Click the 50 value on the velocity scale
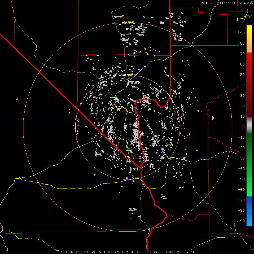Viewport: 254px width, 254px height. pyautogui.click(x=242, y=75)
